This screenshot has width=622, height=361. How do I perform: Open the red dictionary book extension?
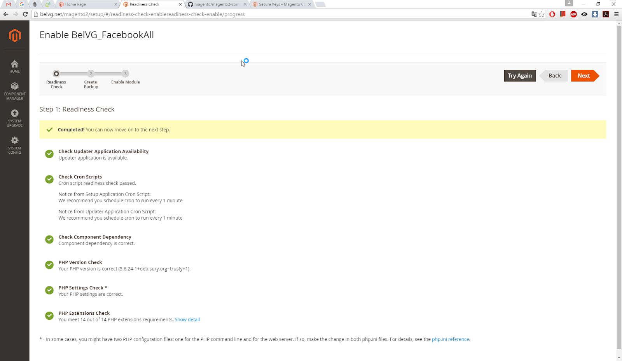(x=563, y=14)
